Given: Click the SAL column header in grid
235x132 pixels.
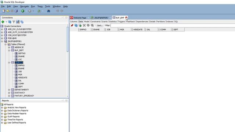Looking at the screenshot, I should click(x=151, y=30).
